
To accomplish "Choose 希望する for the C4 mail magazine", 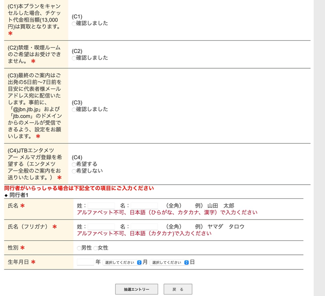I will (74, 164).
